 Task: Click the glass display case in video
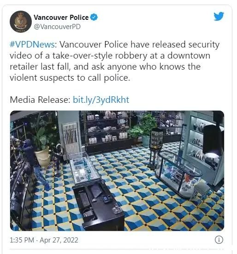coord(84,168)
